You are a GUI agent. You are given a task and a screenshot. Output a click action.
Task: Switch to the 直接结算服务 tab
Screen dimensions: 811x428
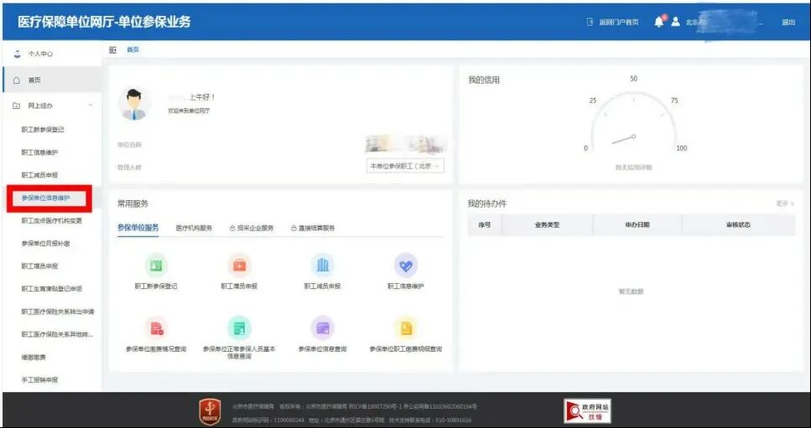click(313, 228)
